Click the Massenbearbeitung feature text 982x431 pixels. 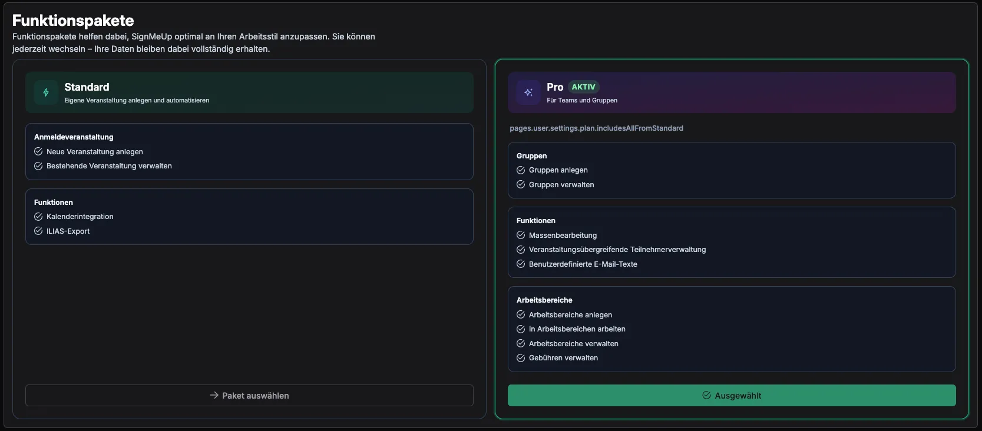(x=563, y=236)
